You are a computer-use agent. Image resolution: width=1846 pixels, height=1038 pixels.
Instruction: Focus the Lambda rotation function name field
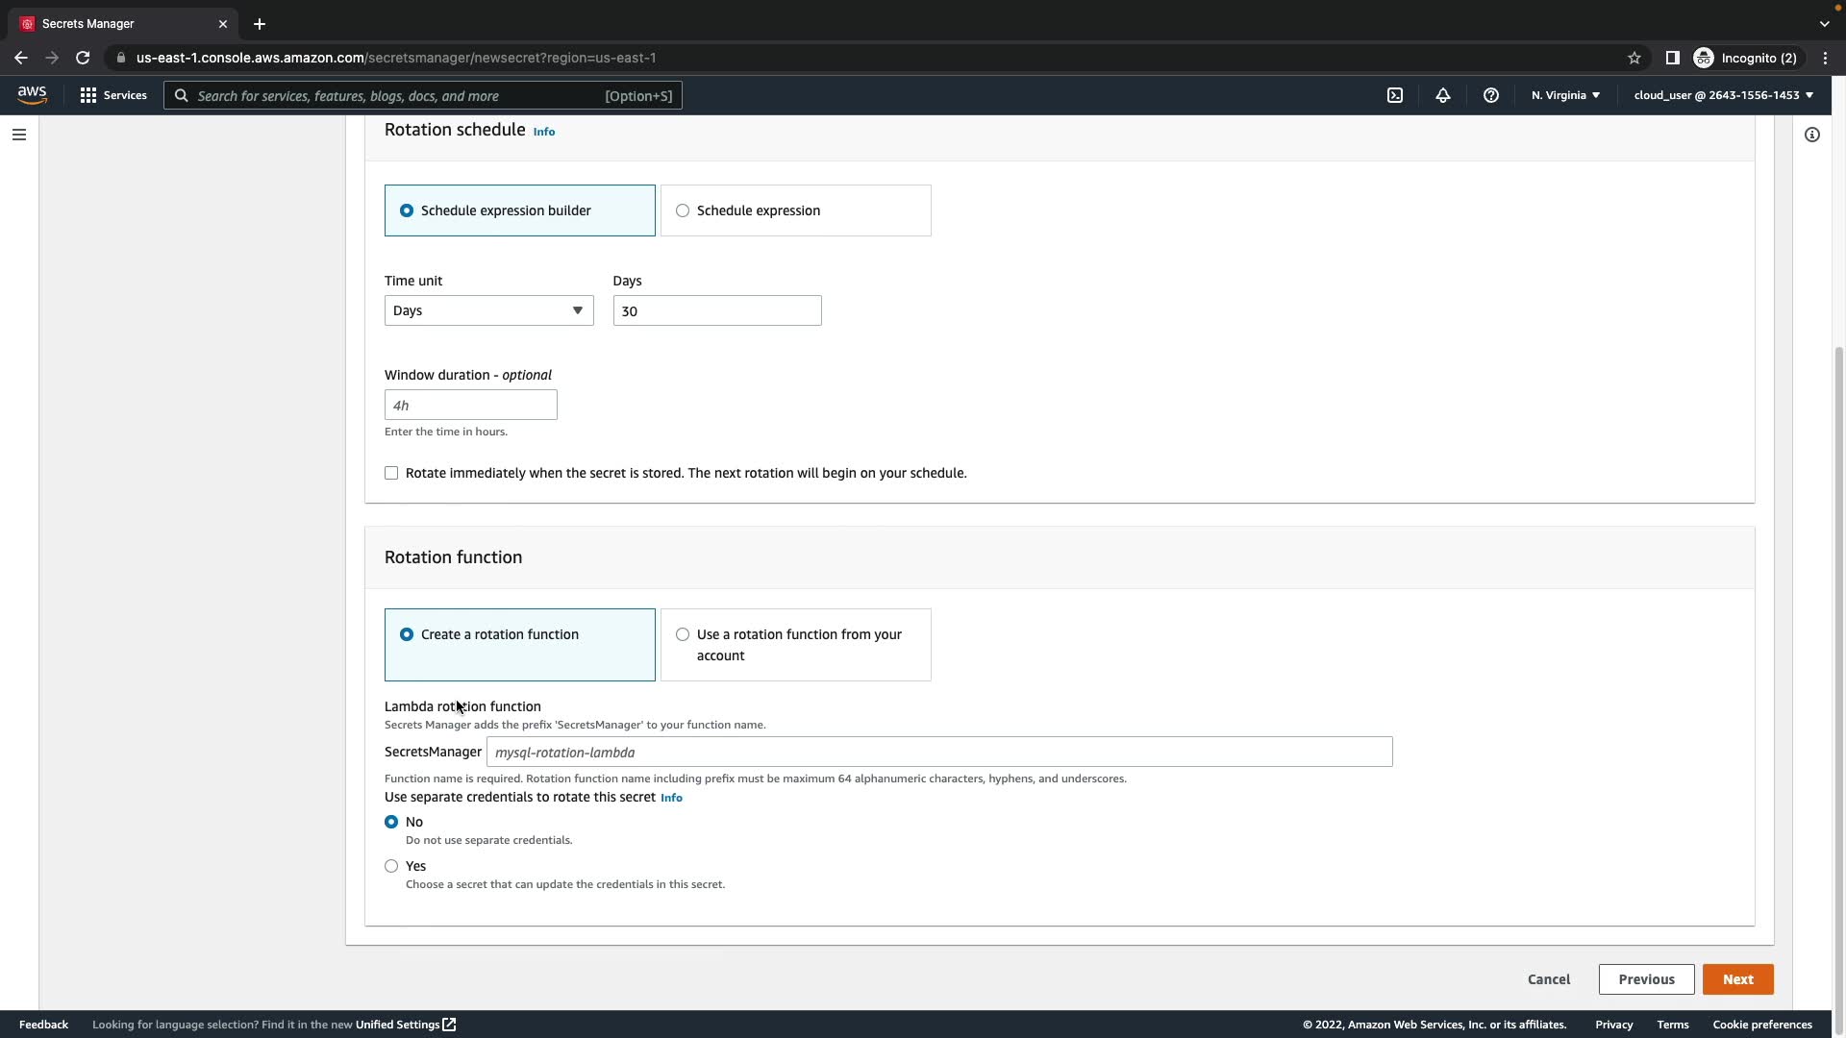pyautogui.click(x=938, y=753)
